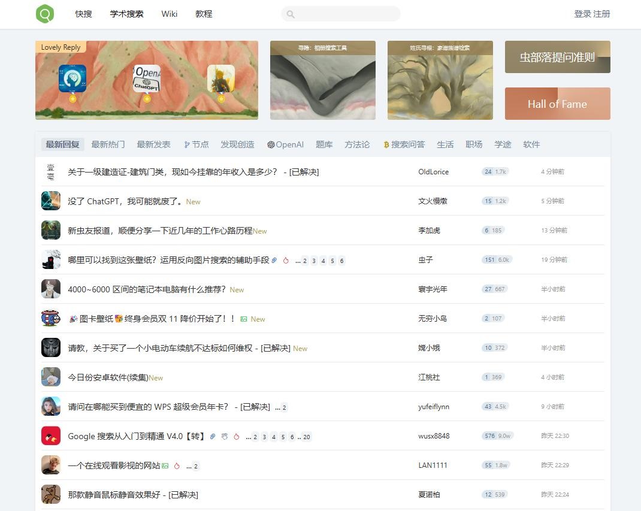Switch to the 最新热门 tab
Viewport: 641px width, 511px height.
[x=108, y=144]
